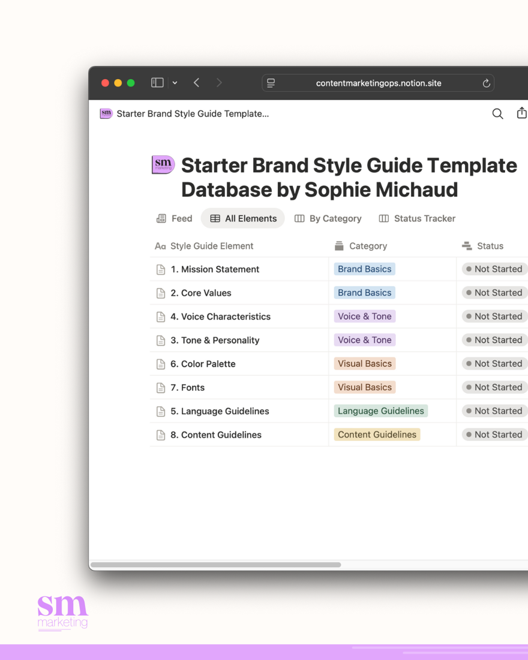
Task: Click the website settings icon in address bar
Action: click(271, 83)
